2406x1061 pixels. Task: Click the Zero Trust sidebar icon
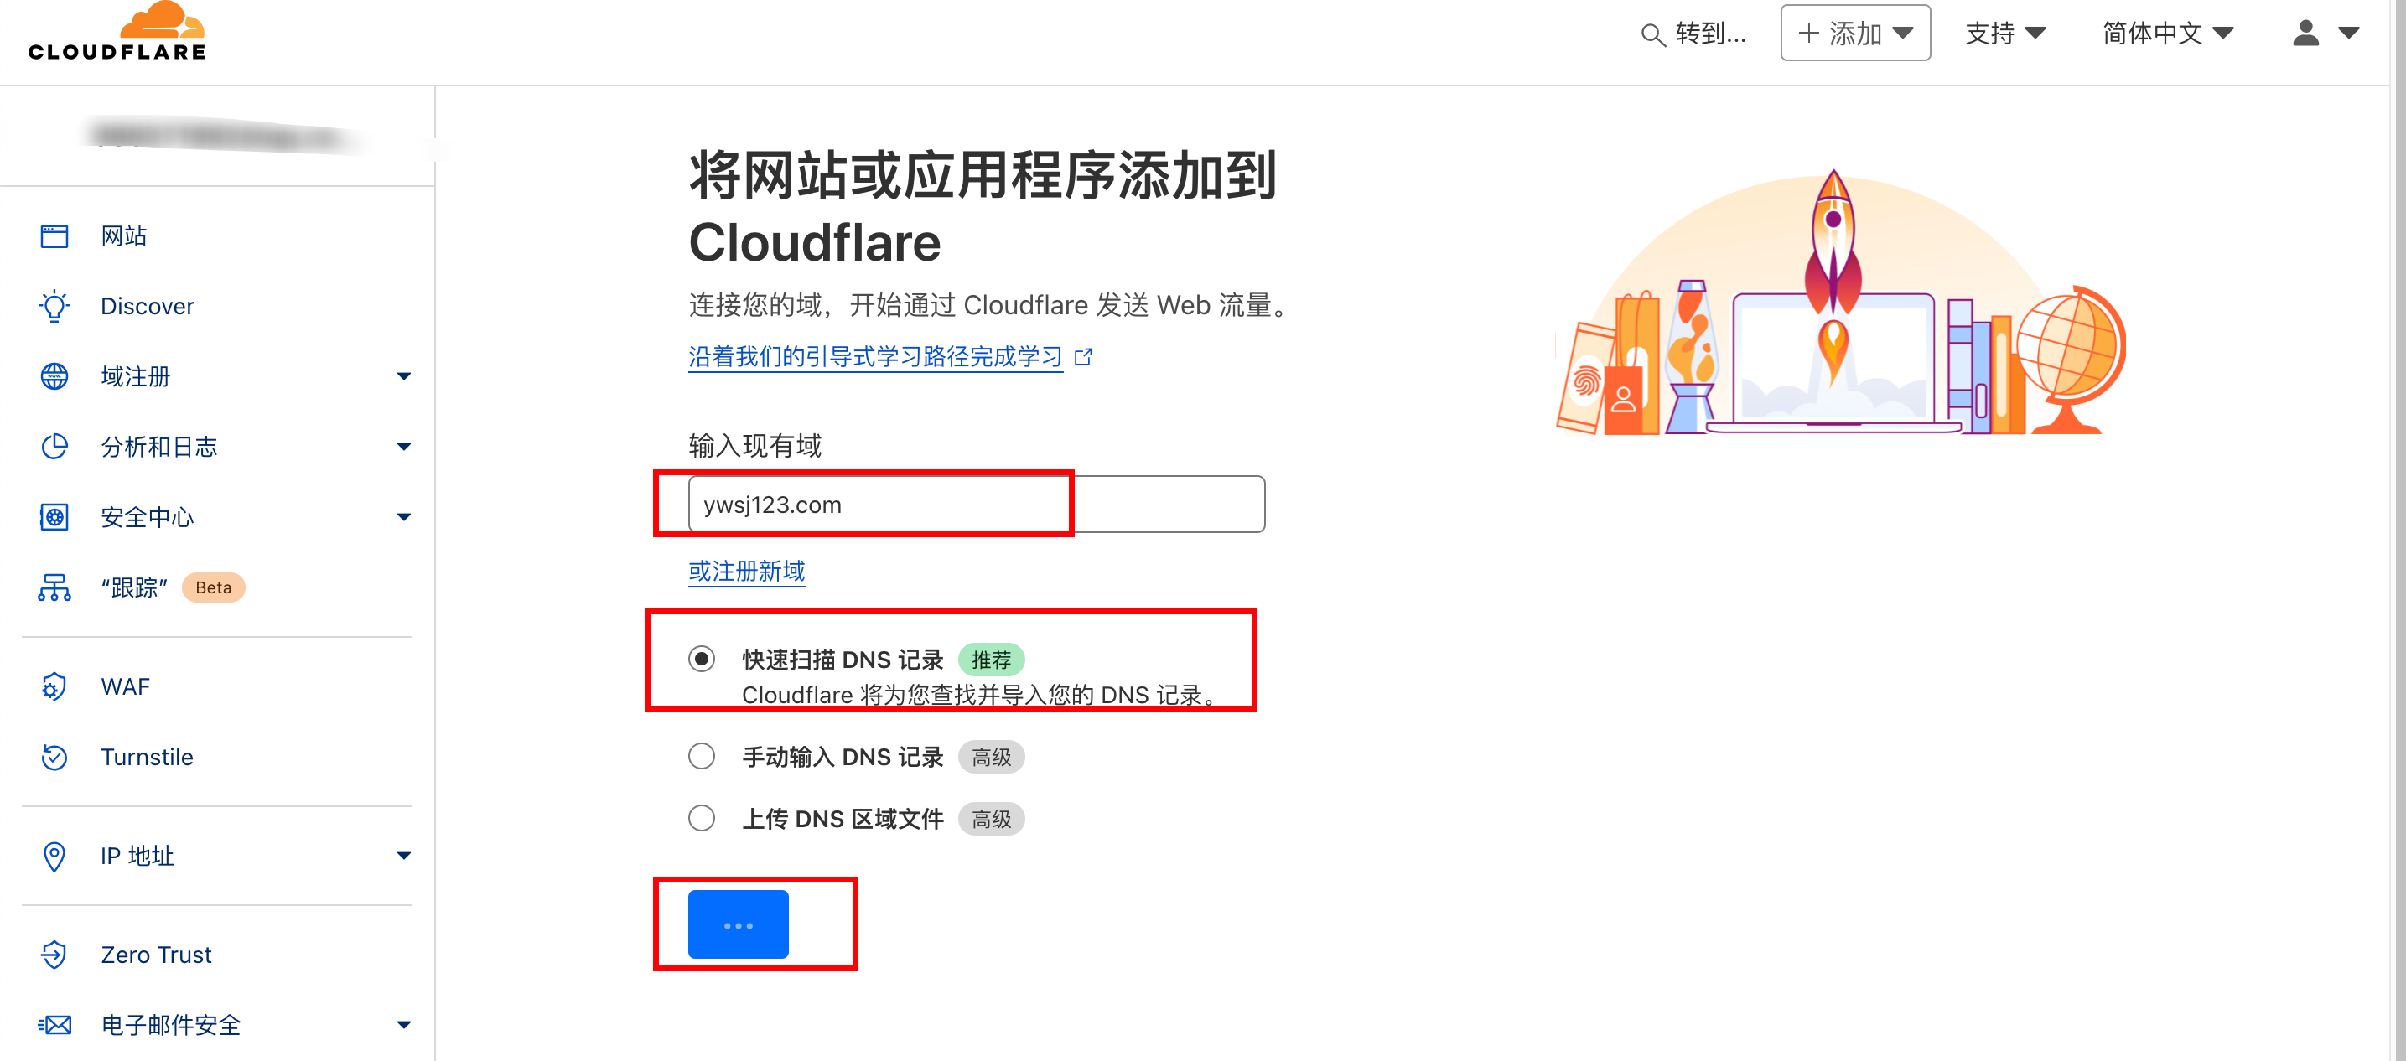click(x=54, y=955)
